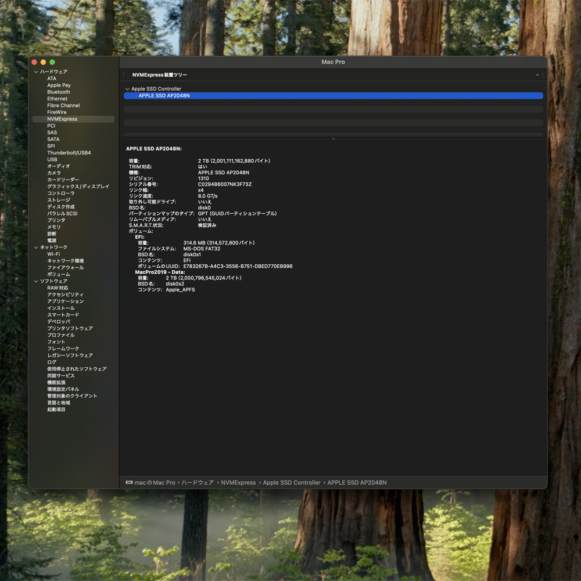
Task: Collapse the ネットワーク section in sidebar
Action: 36,247
